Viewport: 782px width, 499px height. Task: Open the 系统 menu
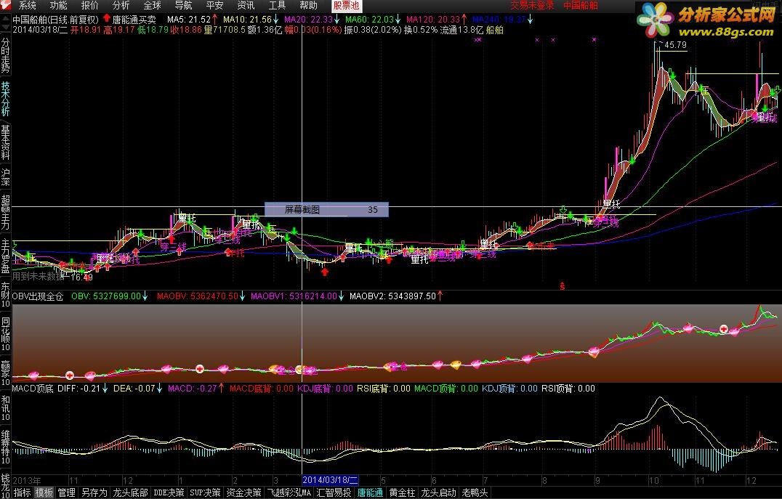27,6
